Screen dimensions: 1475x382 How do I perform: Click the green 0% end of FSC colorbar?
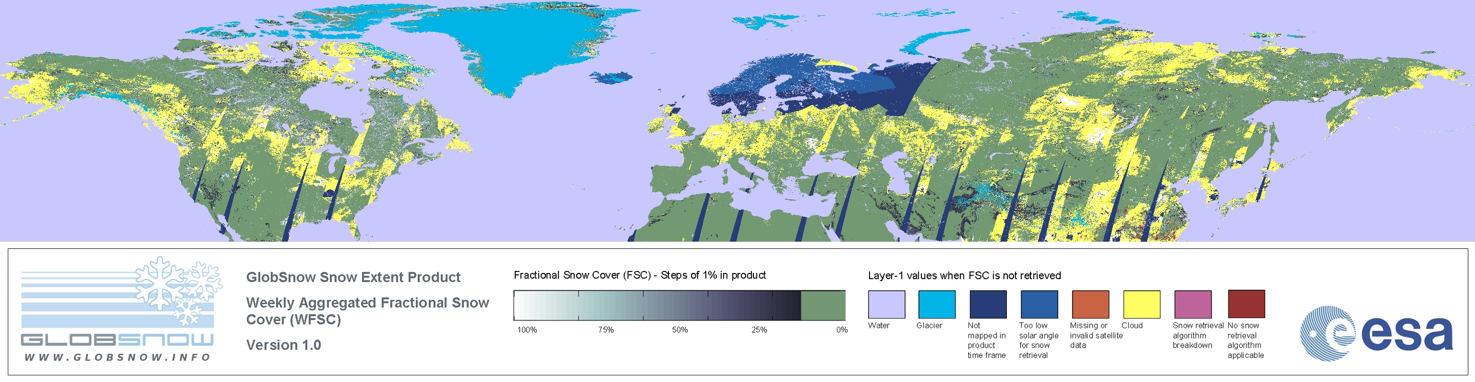coord(823,305)
